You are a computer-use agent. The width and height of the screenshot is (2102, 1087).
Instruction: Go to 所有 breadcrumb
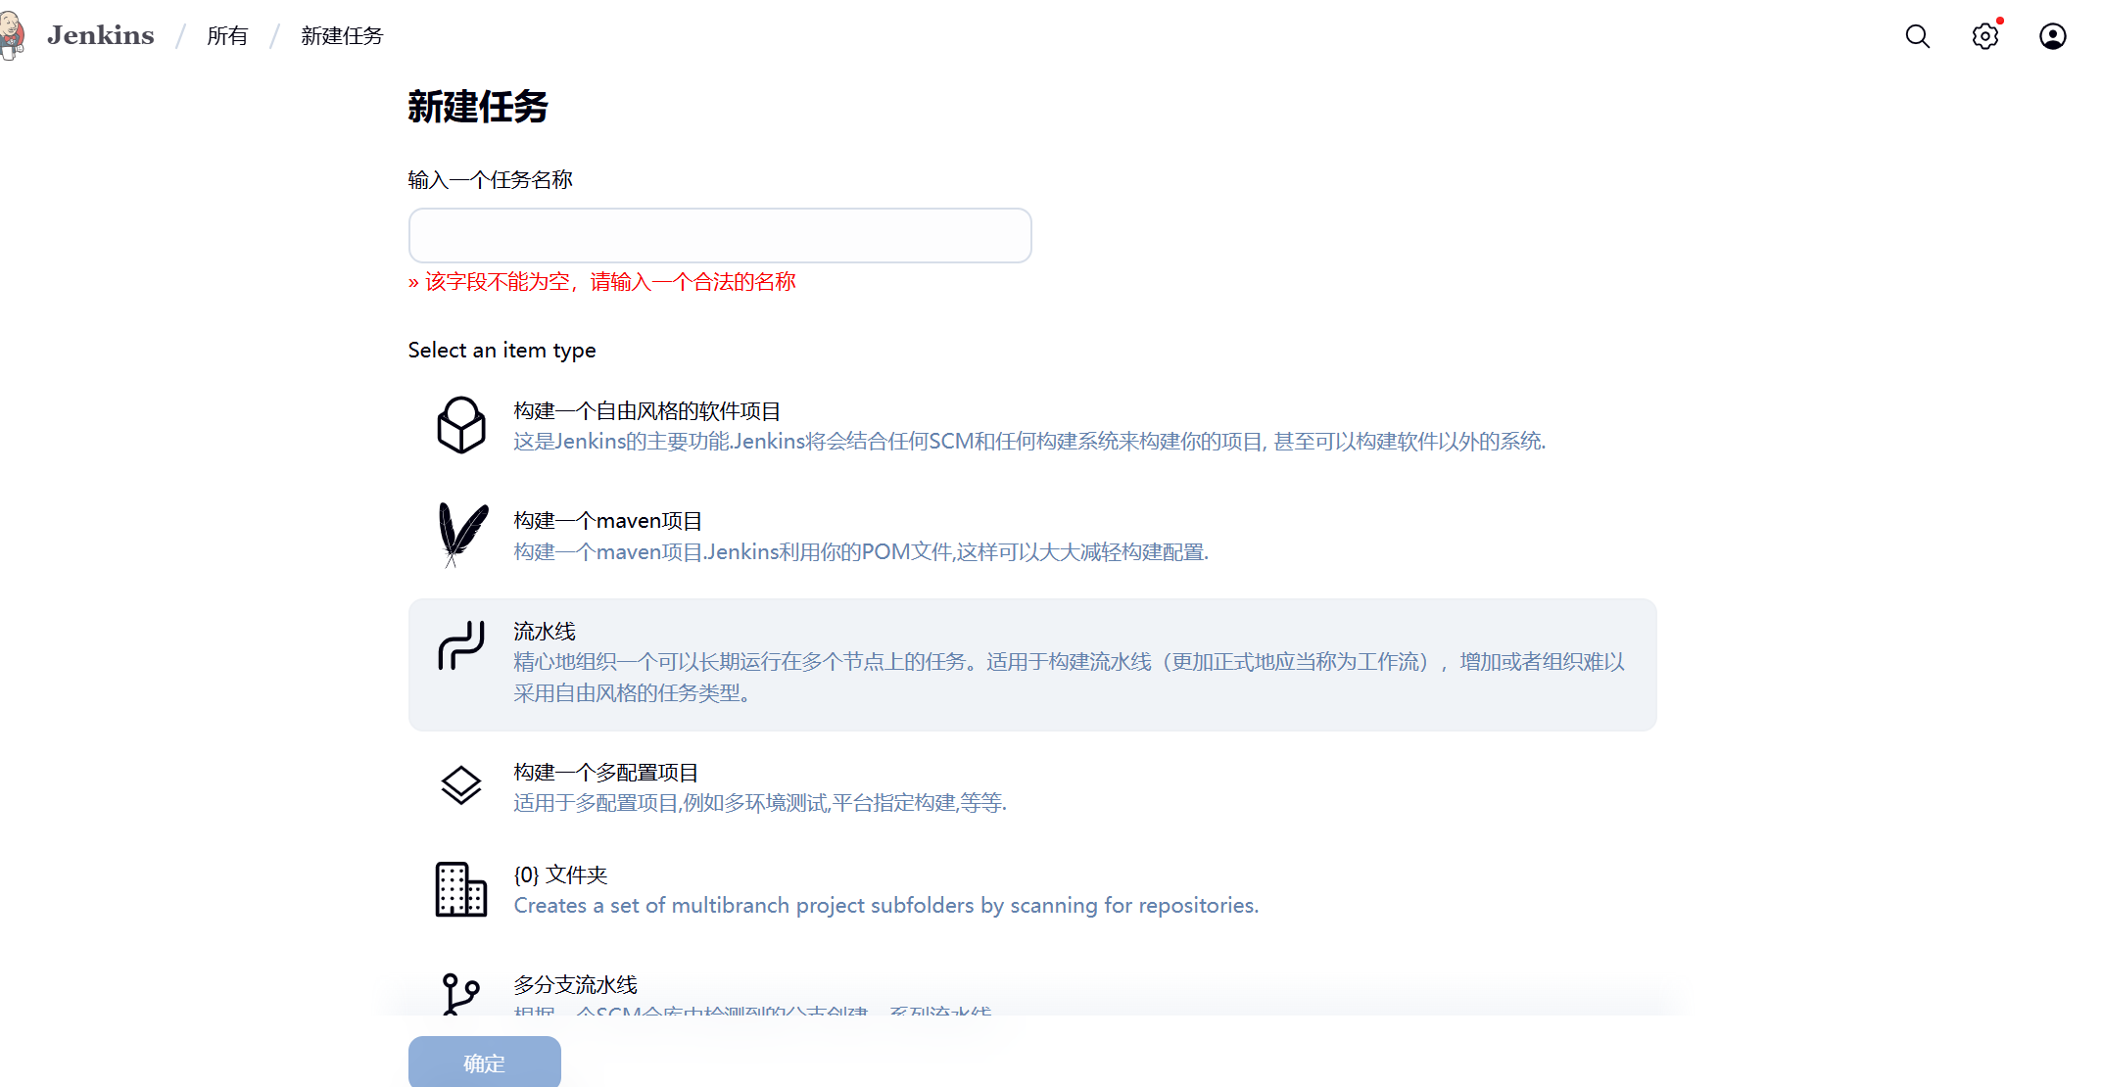coord(227,36)
